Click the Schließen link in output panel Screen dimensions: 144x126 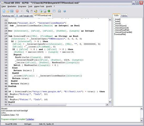pyautogui.click(x=30, y=119)
